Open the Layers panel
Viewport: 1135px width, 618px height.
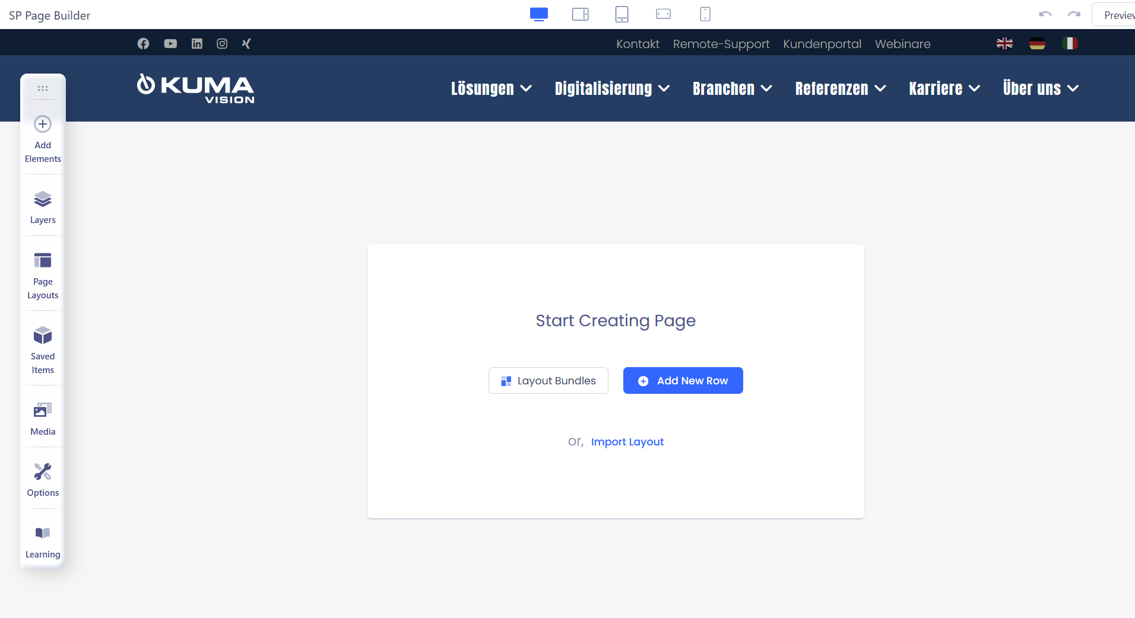(43, 207)
